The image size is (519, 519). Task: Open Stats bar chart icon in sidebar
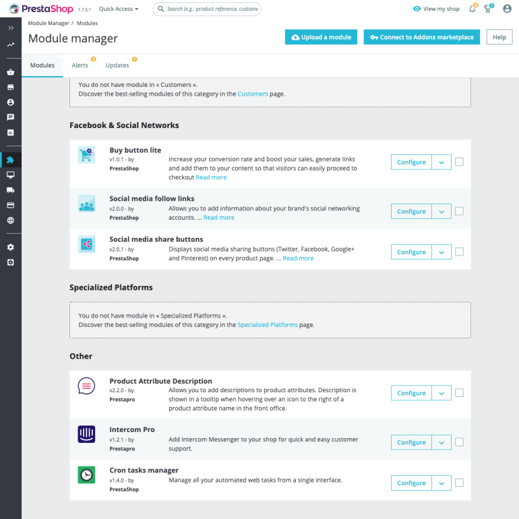click(x=11, y=133)
